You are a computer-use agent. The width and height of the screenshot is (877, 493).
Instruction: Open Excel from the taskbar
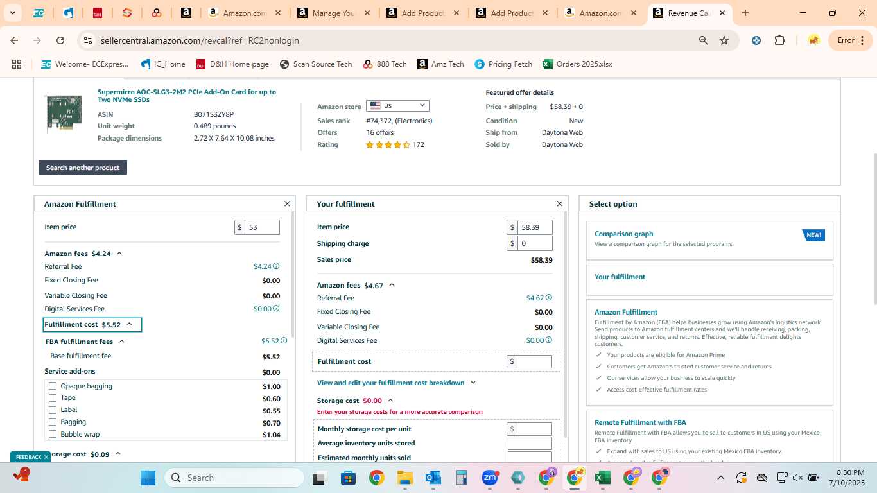(602, 478)
